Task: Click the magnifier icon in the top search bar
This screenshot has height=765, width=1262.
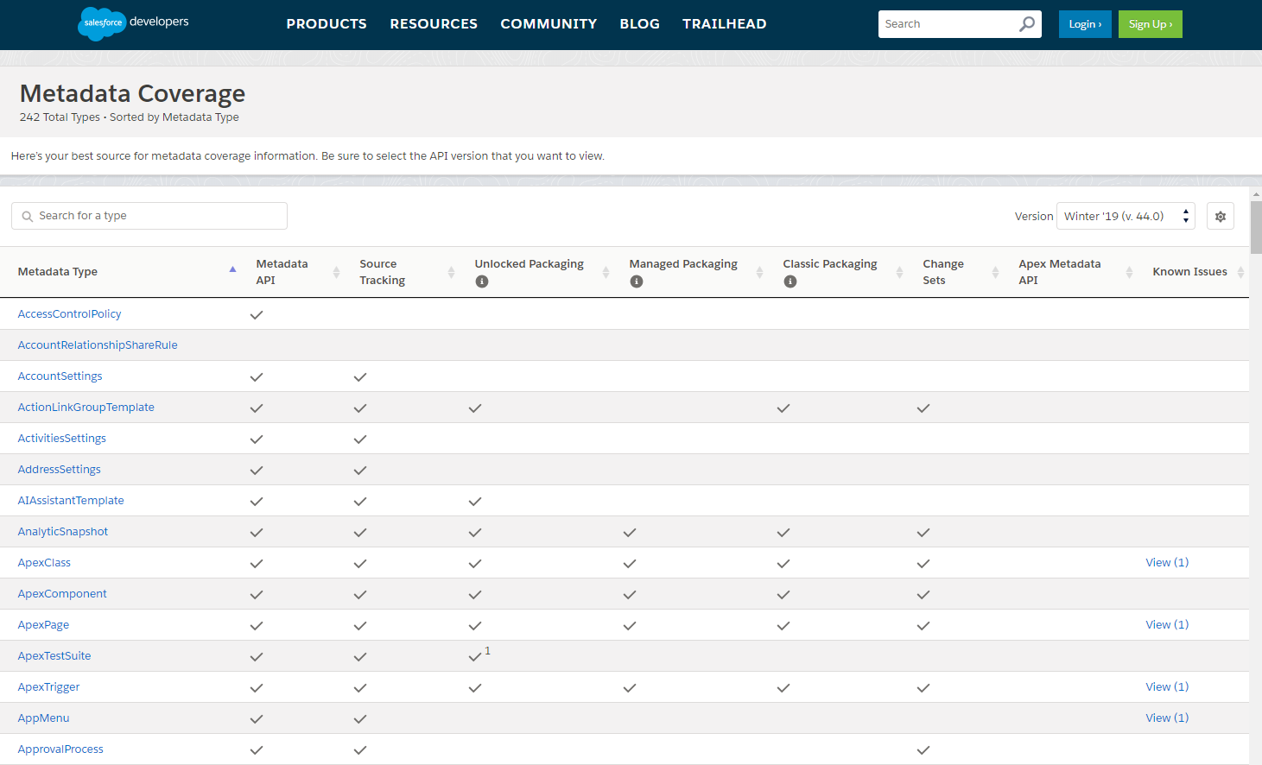Action: coord(1026,24)
